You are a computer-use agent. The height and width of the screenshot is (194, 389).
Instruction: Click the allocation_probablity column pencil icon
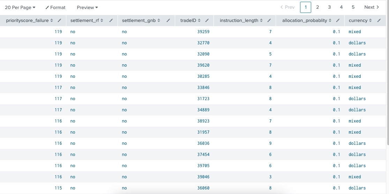pyautogui.click(x=338, y=21)
